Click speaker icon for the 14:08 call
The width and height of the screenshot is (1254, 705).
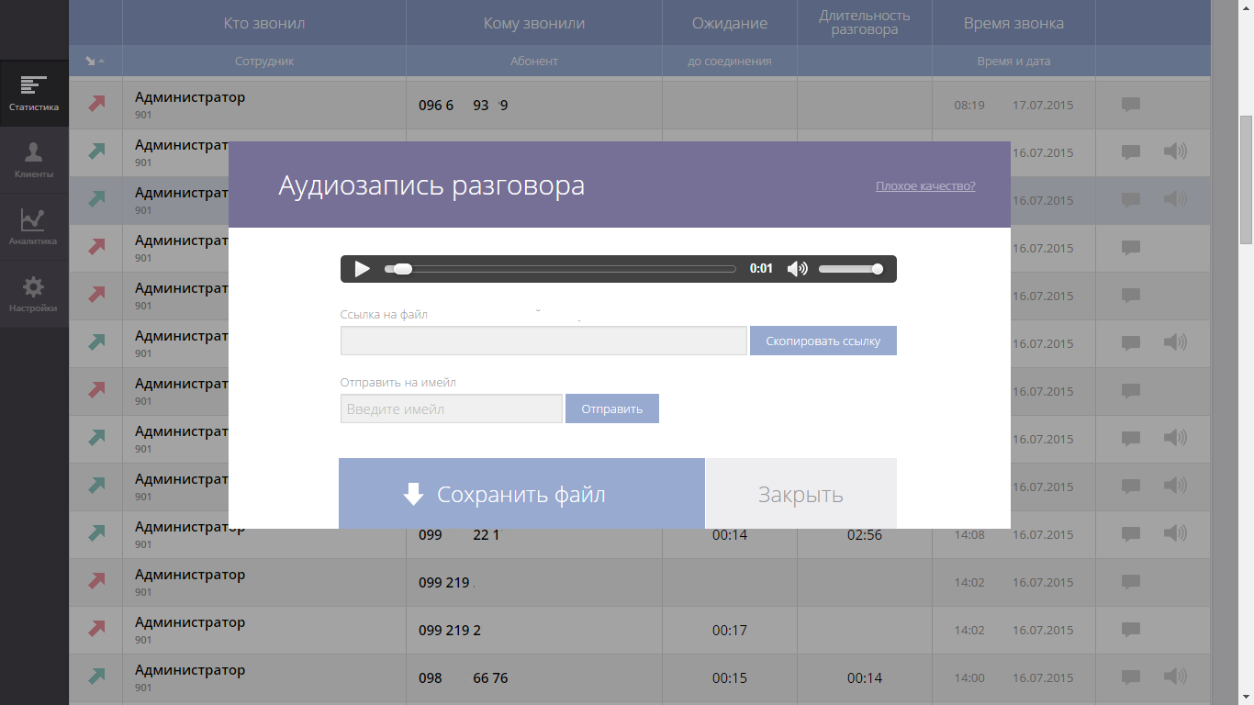pos(1174,534)
